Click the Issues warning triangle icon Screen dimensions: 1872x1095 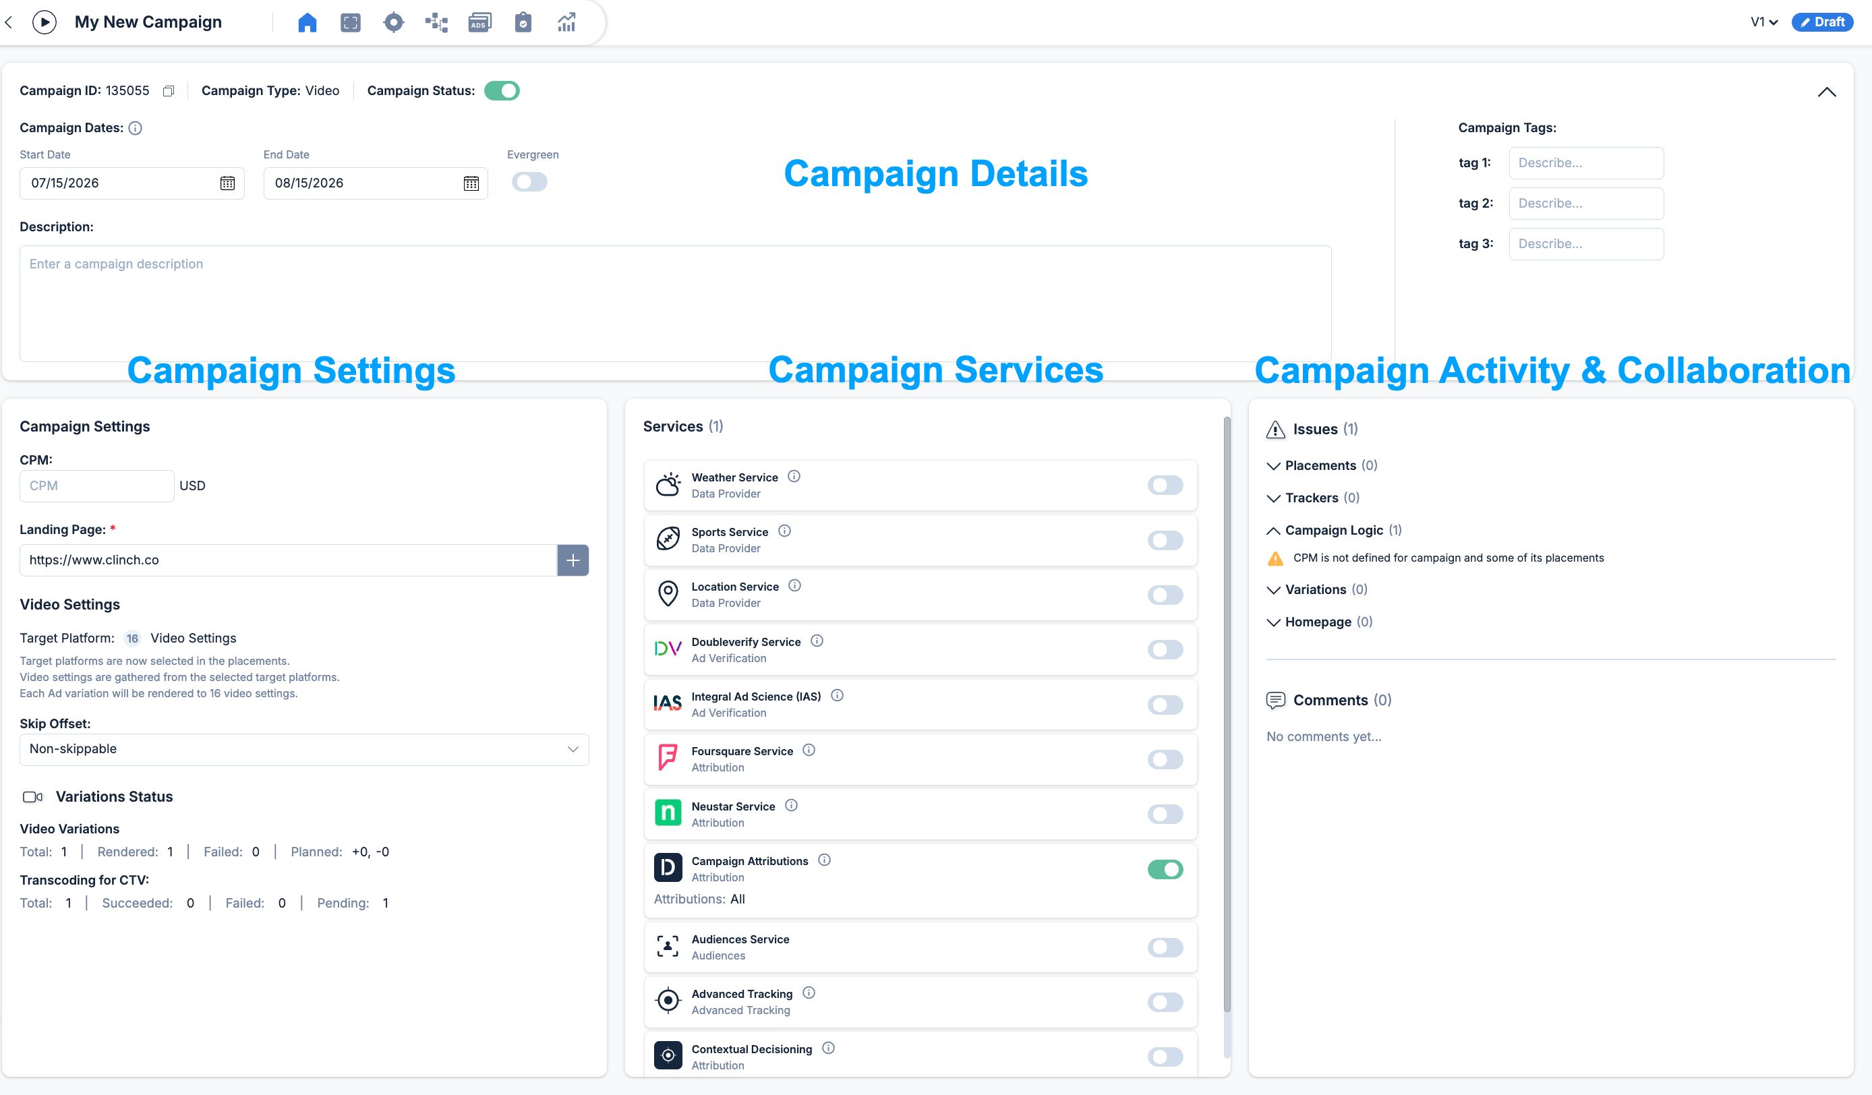1275,430
